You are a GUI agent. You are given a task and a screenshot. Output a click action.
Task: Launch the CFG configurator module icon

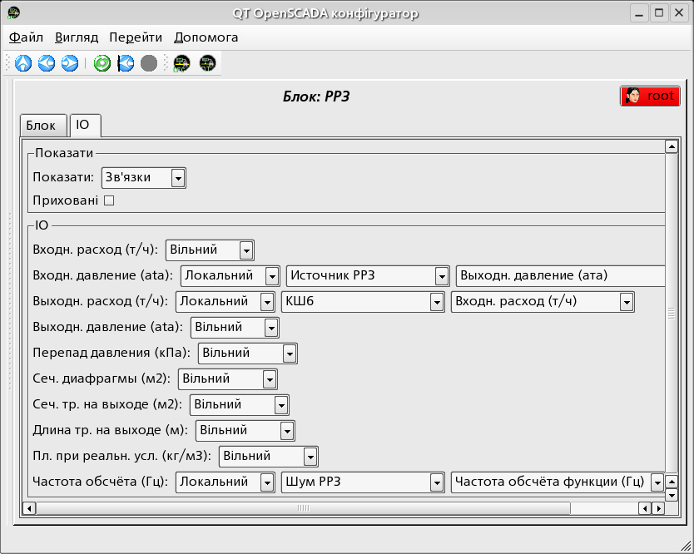[x=181, y=63]
